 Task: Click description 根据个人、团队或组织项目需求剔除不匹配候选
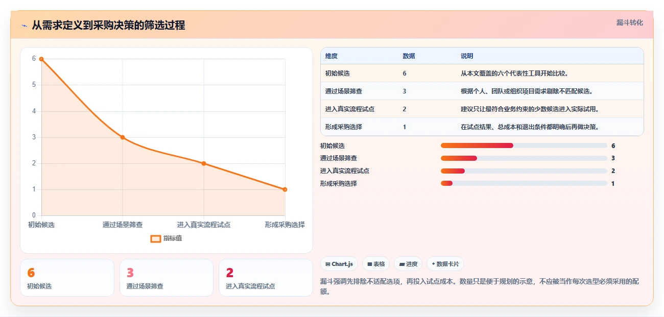click(527, 91)
